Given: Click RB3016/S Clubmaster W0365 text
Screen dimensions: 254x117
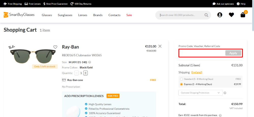Looking at the screenshot, I should pos(82,55).
